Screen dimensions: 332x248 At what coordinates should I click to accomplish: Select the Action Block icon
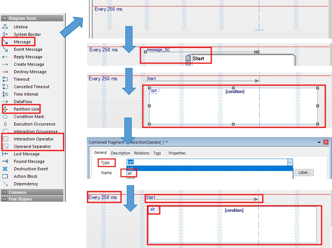[x=5, y=176]
